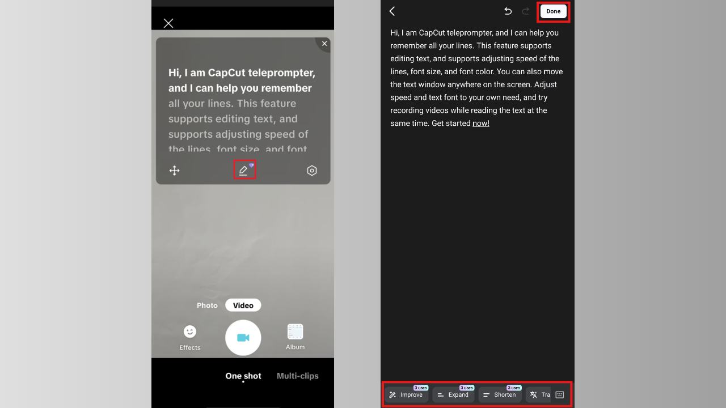
Task: Tap the Shorten text button
Action: click(x=500, y=394)
